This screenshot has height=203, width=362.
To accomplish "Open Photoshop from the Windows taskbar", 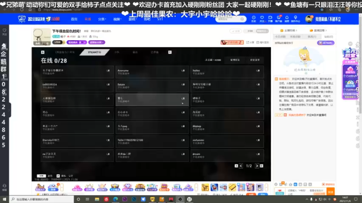I will coord(134,199).
